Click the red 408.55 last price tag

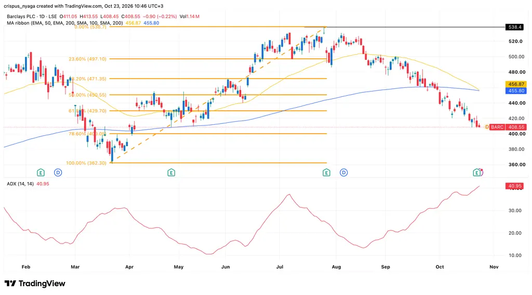[x=516, y=127]
